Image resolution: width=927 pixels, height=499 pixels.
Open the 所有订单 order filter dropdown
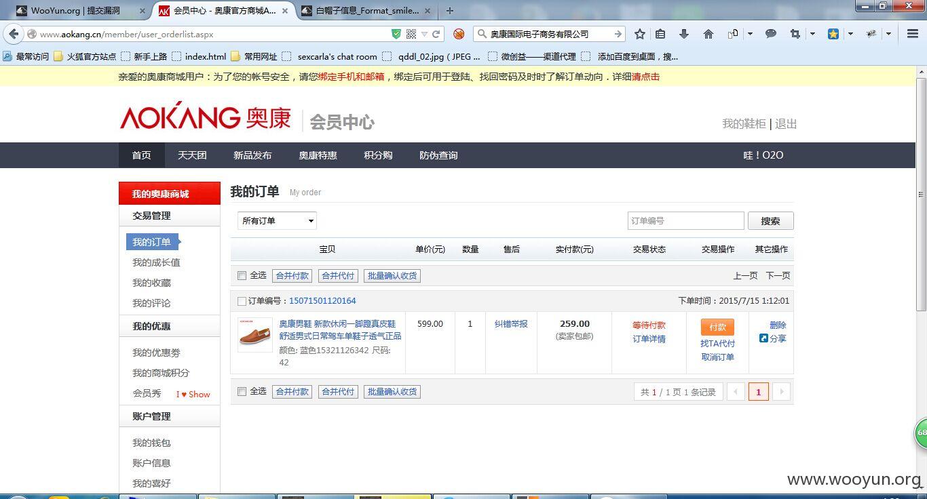[277, 220]
